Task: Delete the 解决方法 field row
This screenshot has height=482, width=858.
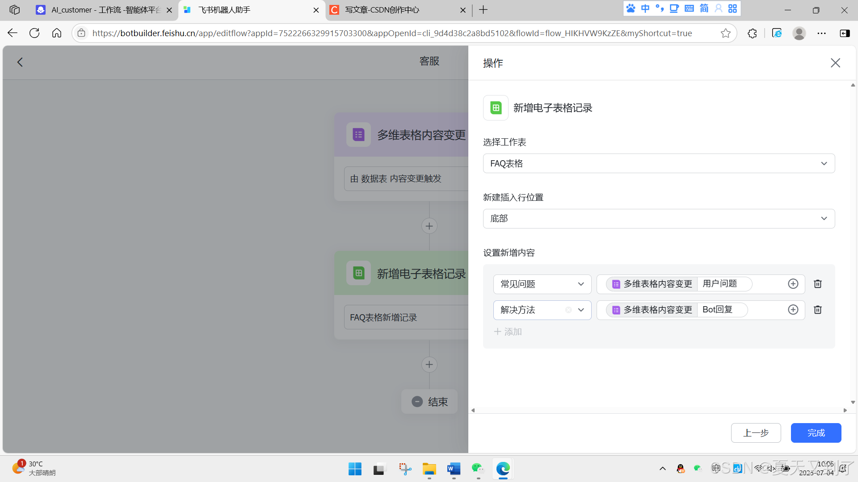Action: 818,310
